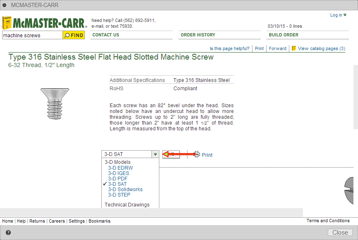Screen dimensions: 358x240
Task: Open Terms and Conditions
Action: [x=327, y=221]
